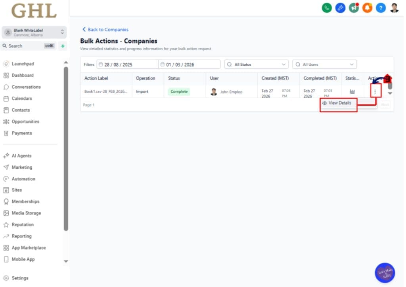The height and width of the screenshot is (287, 406).
Task: Click the Back to Companies link
Action: tap(105, 29)
